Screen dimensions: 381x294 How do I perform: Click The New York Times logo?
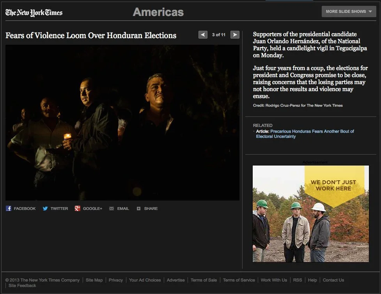34,12
